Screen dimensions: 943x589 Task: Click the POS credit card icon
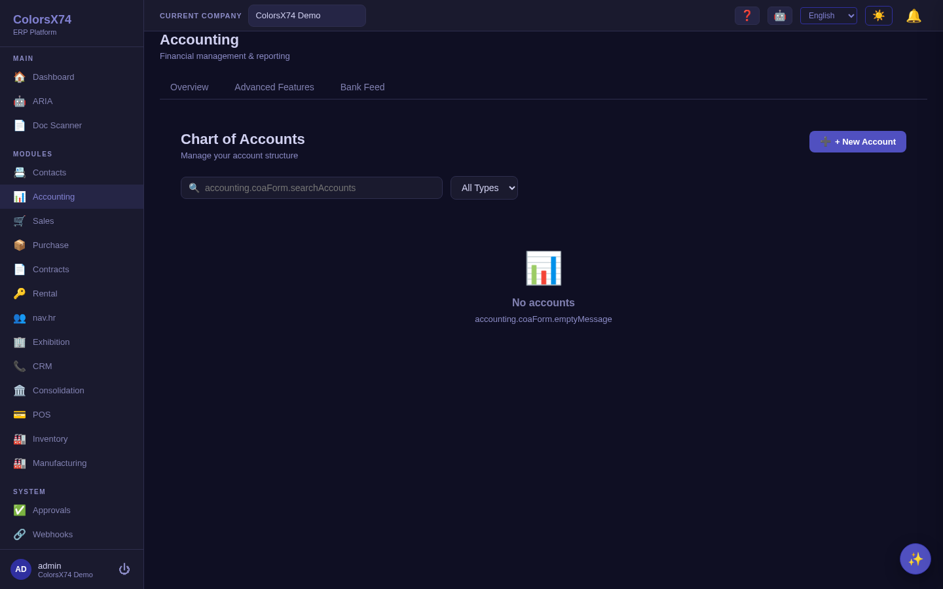20,415
